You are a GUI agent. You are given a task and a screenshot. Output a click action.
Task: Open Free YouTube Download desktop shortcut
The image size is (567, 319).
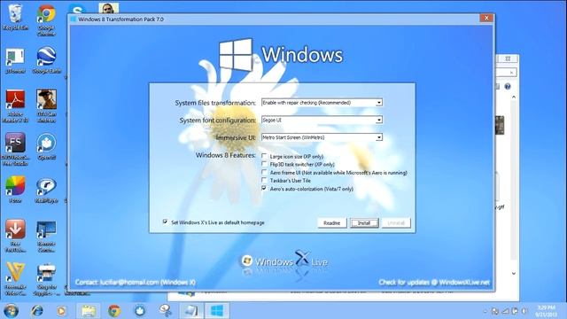15,236
